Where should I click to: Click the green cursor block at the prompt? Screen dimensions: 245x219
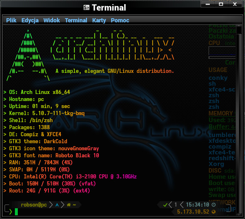click(16, 212)
